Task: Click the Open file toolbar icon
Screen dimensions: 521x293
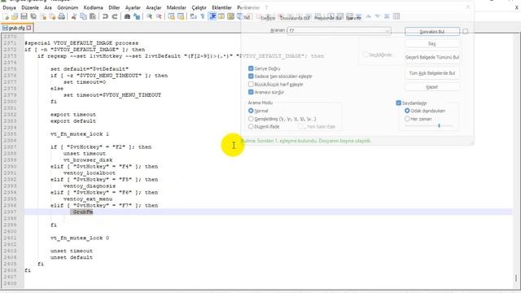Action: (15, 16)
